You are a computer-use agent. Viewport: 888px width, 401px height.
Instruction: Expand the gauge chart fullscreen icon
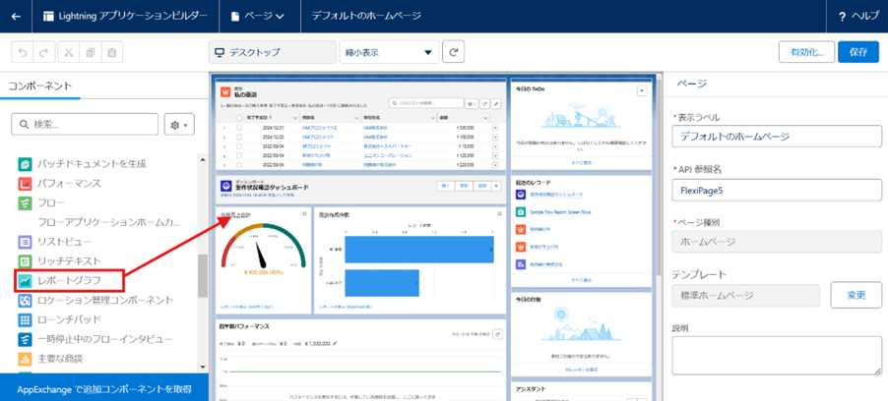tap(304, 214)
